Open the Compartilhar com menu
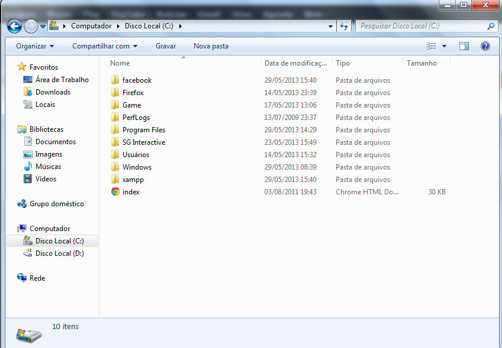The image size is (502, 348). [x=105, y=46]
